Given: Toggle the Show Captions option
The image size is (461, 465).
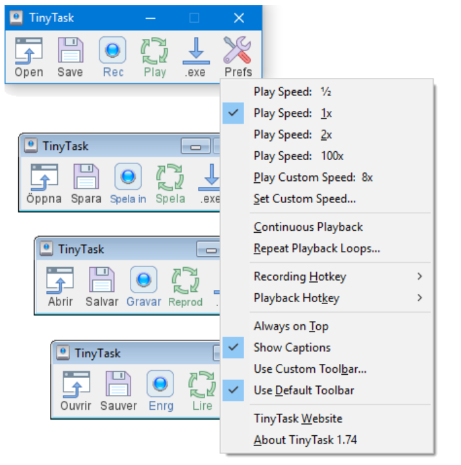Looking at the screenshot, I should (292, 348).
